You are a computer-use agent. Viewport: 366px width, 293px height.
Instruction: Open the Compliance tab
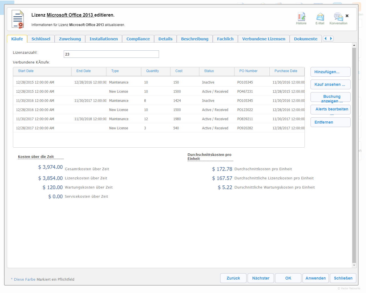138,39
